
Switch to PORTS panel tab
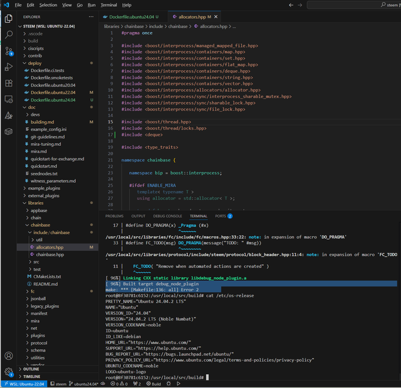pos(223,216)
